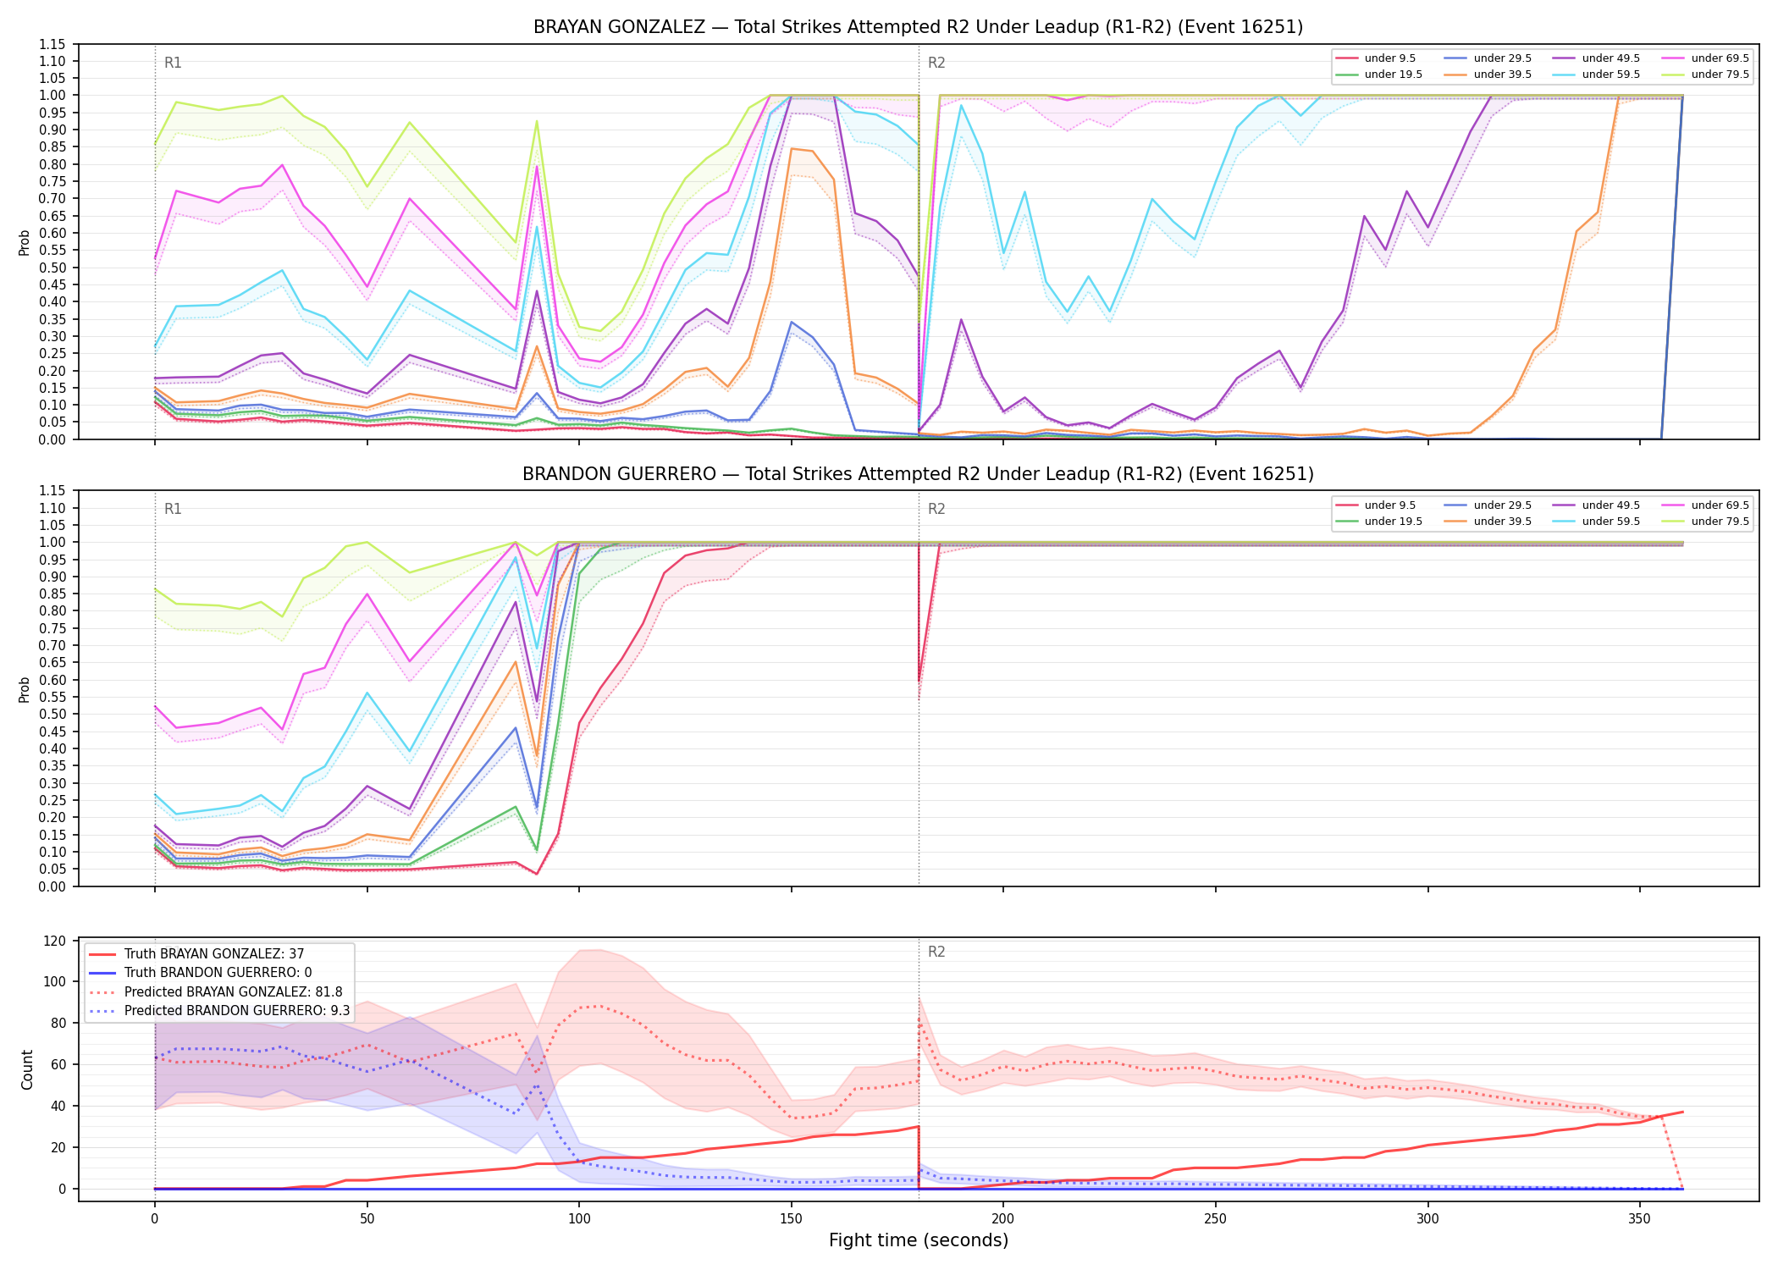Pick 'under 49.5' in Guerrero chart legend
The height and width of the screenshot is (1270, 1778).
pos(1596,505)
